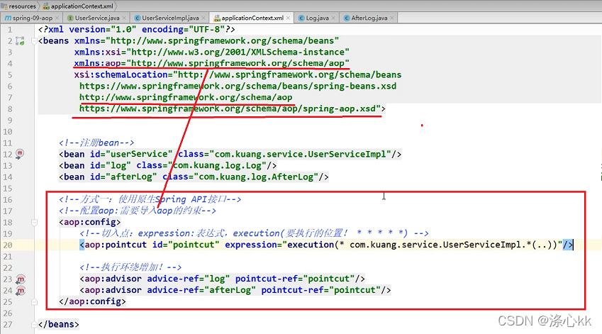Close the UserServiceImpl.java tab
The image size is (602, 334).
[204, 18]
